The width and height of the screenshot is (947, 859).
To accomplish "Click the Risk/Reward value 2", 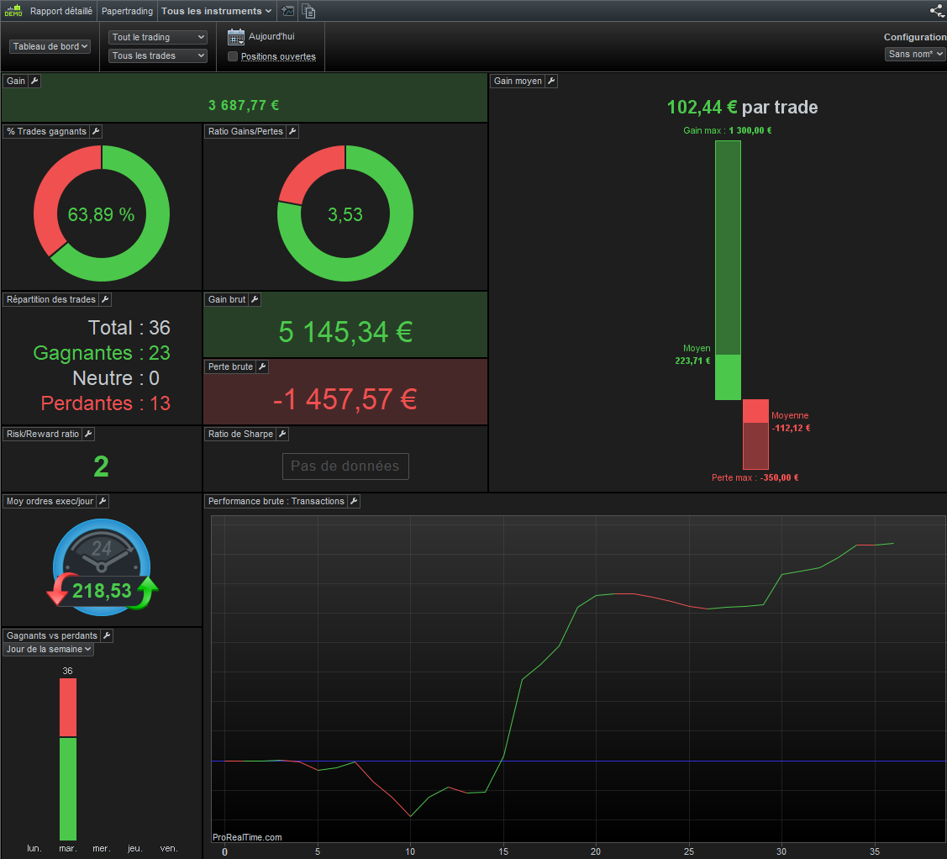I will [102, 467].
